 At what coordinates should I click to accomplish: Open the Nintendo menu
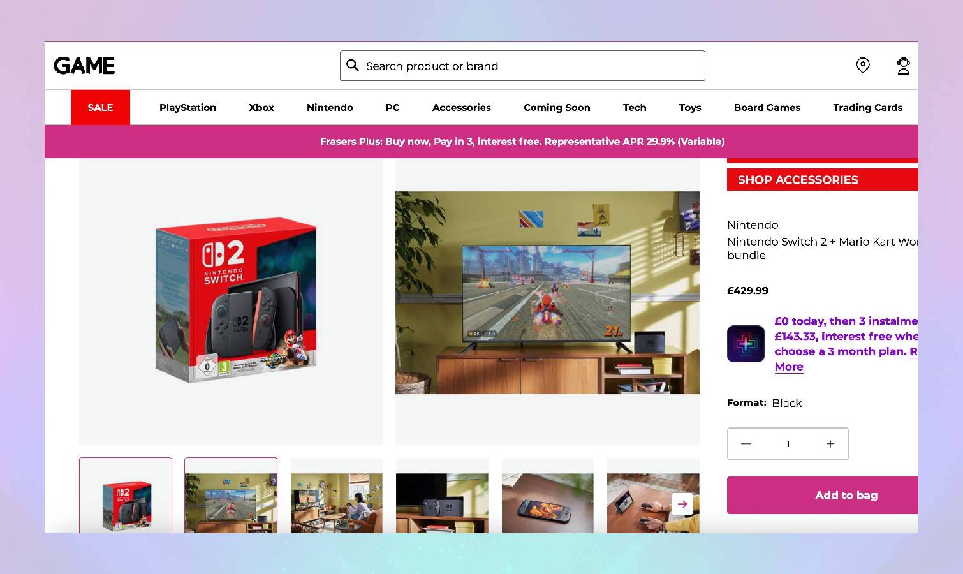pos(330,107)
